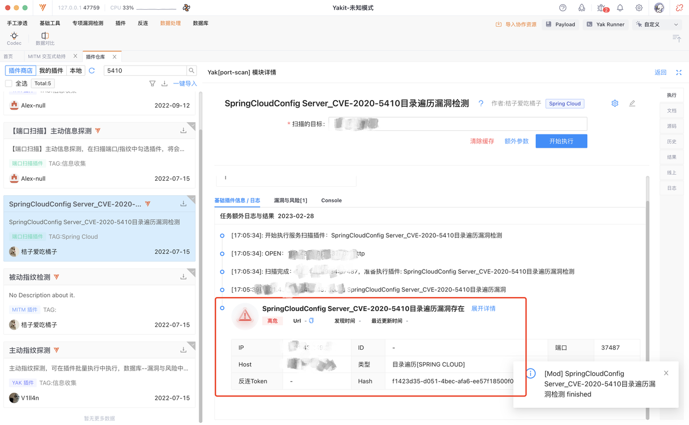Screen dimensions: 689x425
Task: Click the batch download icon beside filter
Action: pos(164,83)
